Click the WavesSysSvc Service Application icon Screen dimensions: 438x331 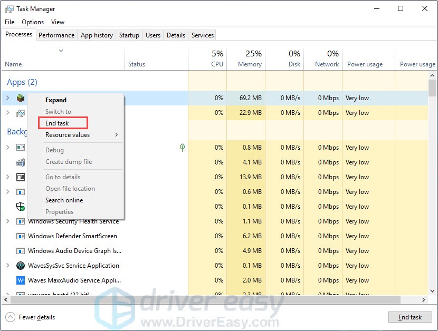click(21, 266)
